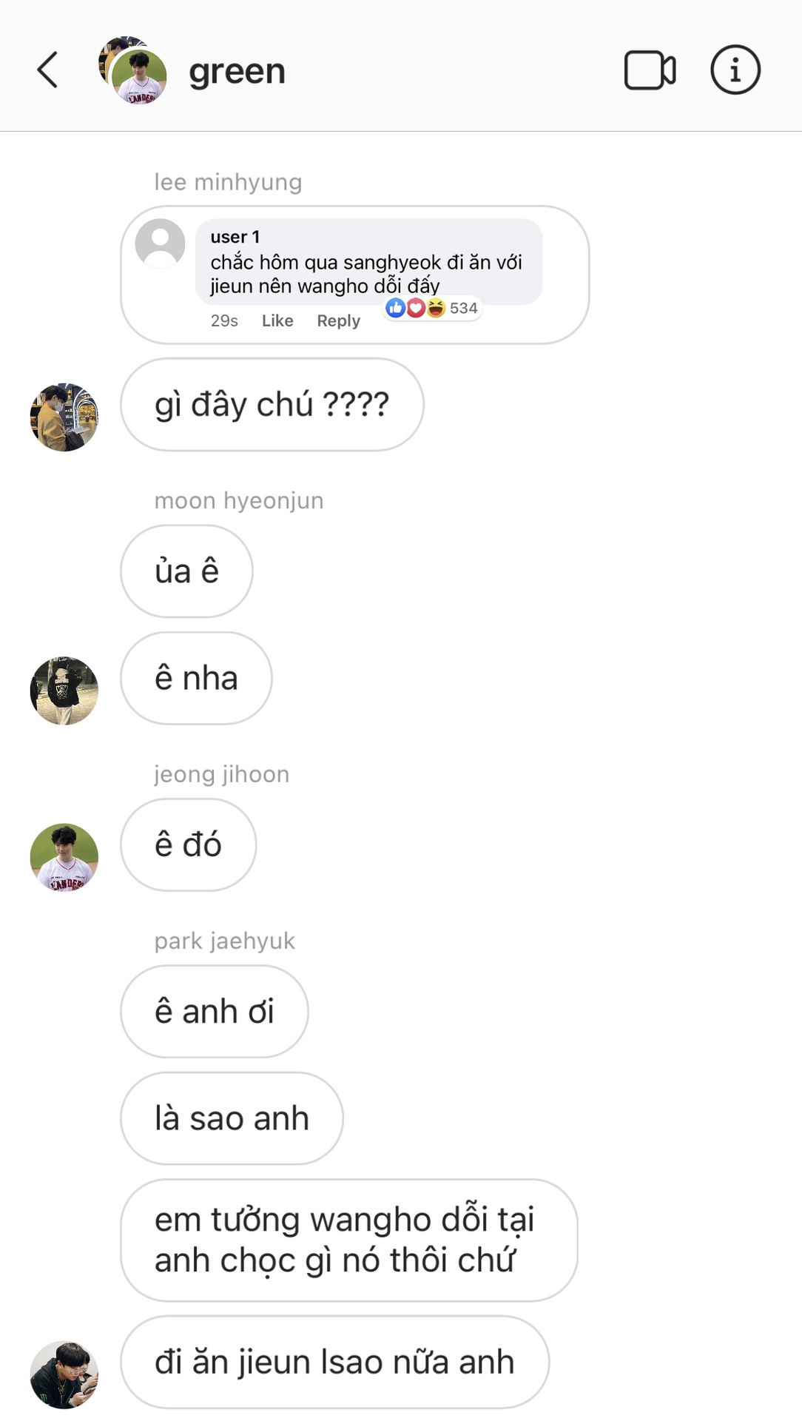Open moon hyeonjun's profile picture
The image size is (802, 1421).
64,691
